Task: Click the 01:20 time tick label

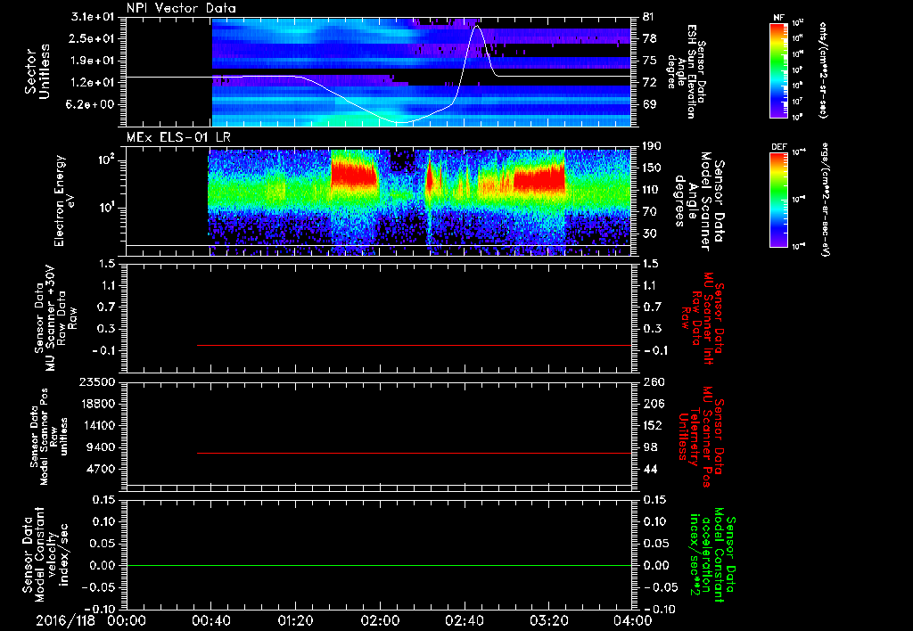Action: click(x=295, y=620)
